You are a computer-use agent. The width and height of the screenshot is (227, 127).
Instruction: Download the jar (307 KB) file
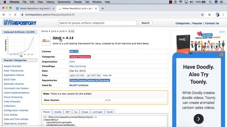[94, 75]
